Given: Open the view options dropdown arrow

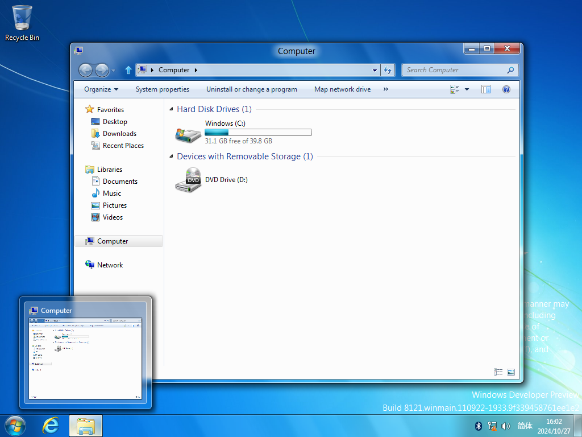Looking at the screenshot, I should [467, 89].
